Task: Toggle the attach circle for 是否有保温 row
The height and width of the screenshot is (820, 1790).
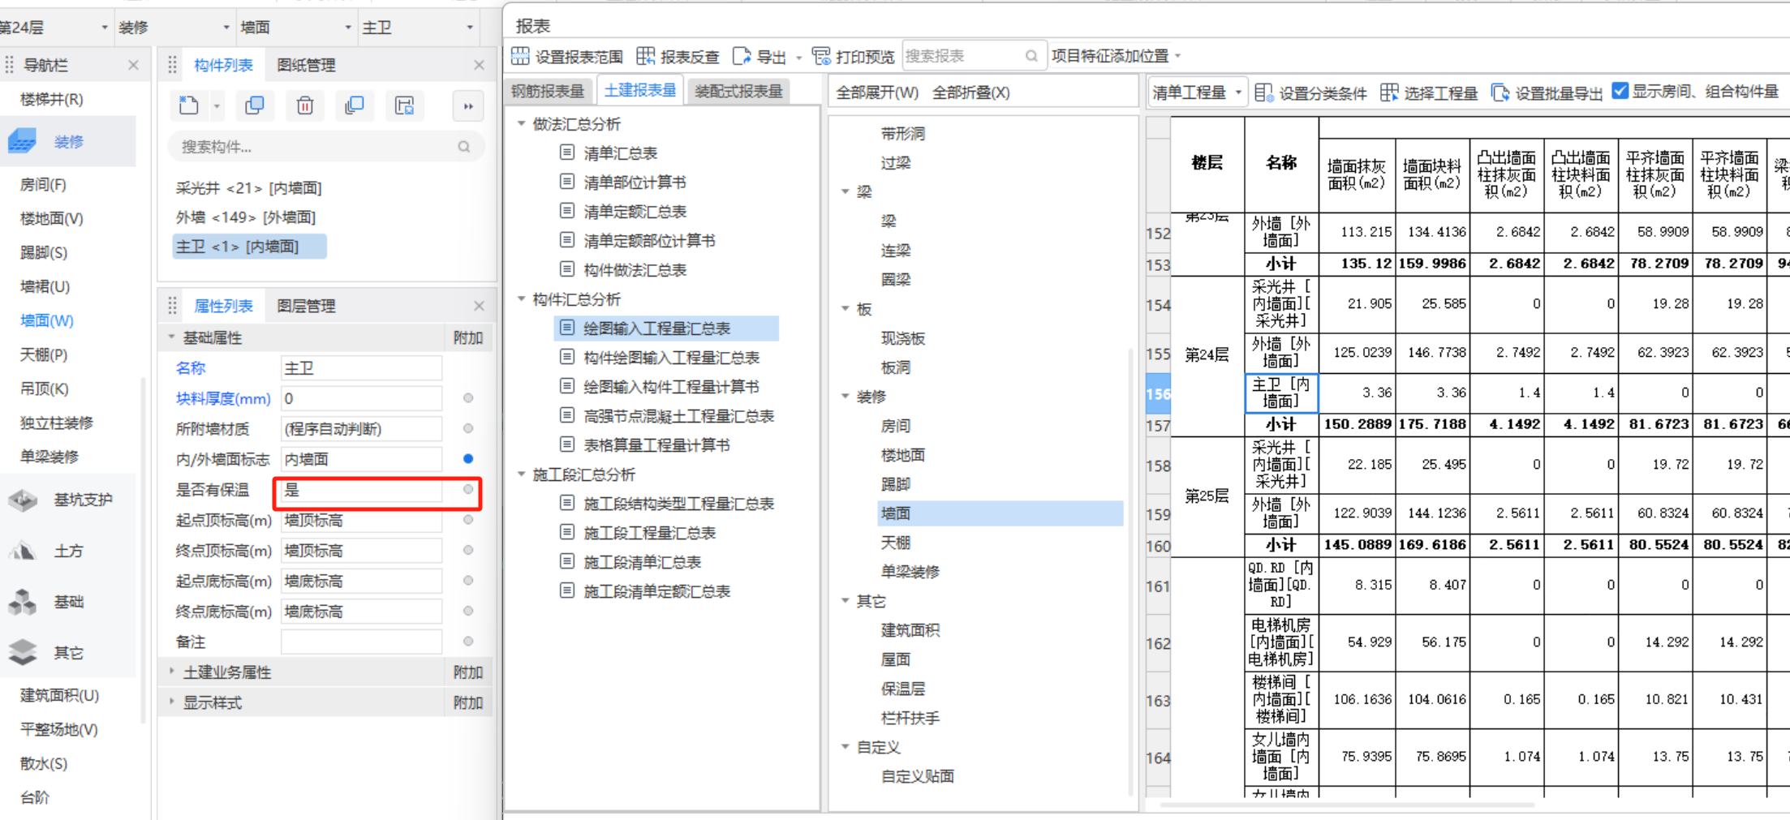Action: tap(468, 489)
